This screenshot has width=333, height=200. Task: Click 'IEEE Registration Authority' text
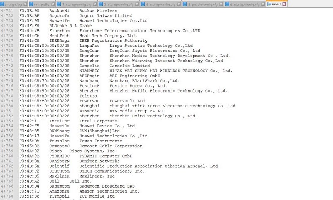113,41
